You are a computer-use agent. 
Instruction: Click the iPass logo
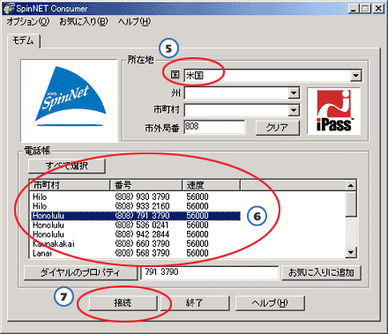click(334, 111)
